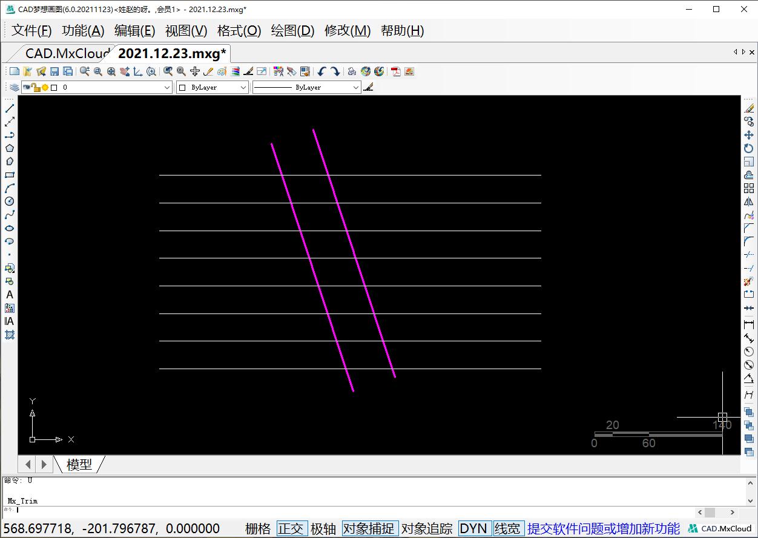Select the Line drawing tool

coord(8,108)
